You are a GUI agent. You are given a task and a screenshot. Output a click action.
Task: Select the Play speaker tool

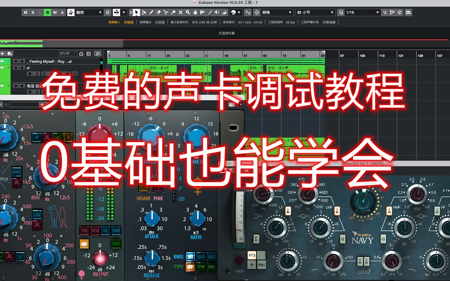point(217,12)
